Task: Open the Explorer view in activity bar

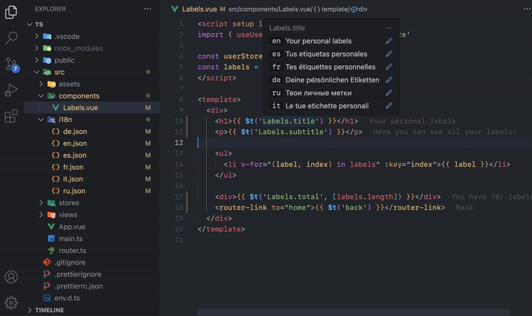Action: [x=11, y=12]
